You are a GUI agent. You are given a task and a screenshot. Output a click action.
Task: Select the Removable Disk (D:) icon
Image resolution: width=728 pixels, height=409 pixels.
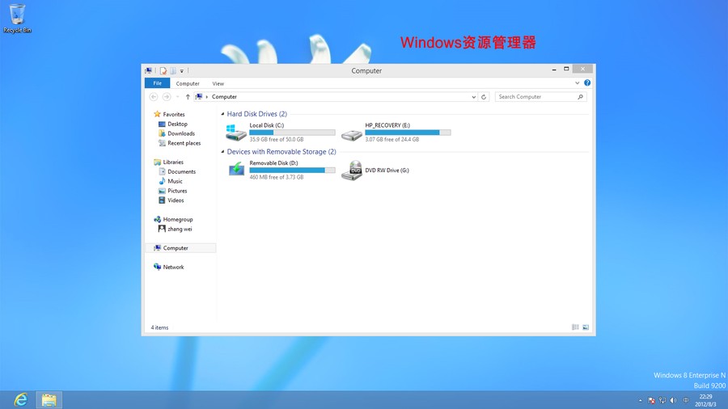pyautogui.click(x=236, y=170)
